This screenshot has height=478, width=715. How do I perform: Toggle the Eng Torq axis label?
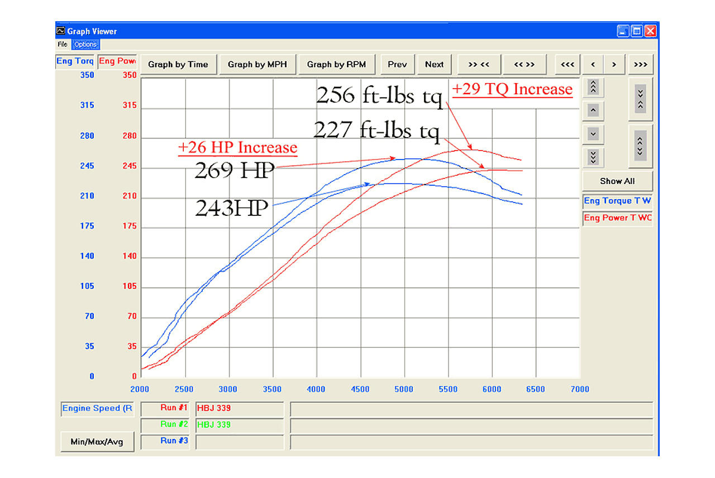coord(75,61)
